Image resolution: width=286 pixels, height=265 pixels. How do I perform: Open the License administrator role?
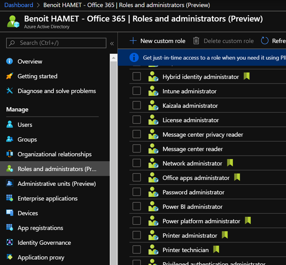191,120
